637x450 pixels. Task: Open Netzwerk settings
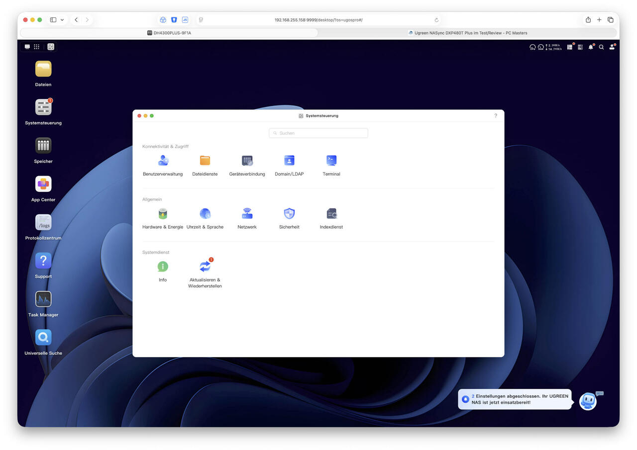click(x=247, y=214)
